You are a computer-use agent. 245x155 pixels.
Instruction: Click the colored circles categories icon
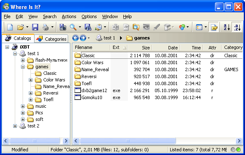[182, 27]
